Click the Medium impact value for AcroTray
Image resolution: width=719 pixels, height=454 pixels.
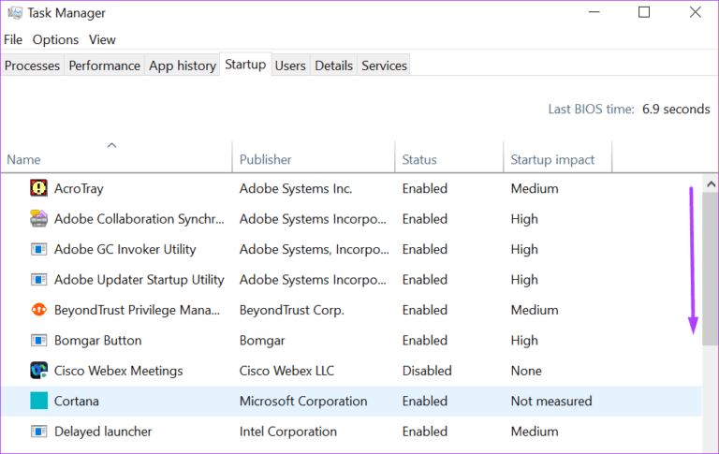click(x=535, y=188)
